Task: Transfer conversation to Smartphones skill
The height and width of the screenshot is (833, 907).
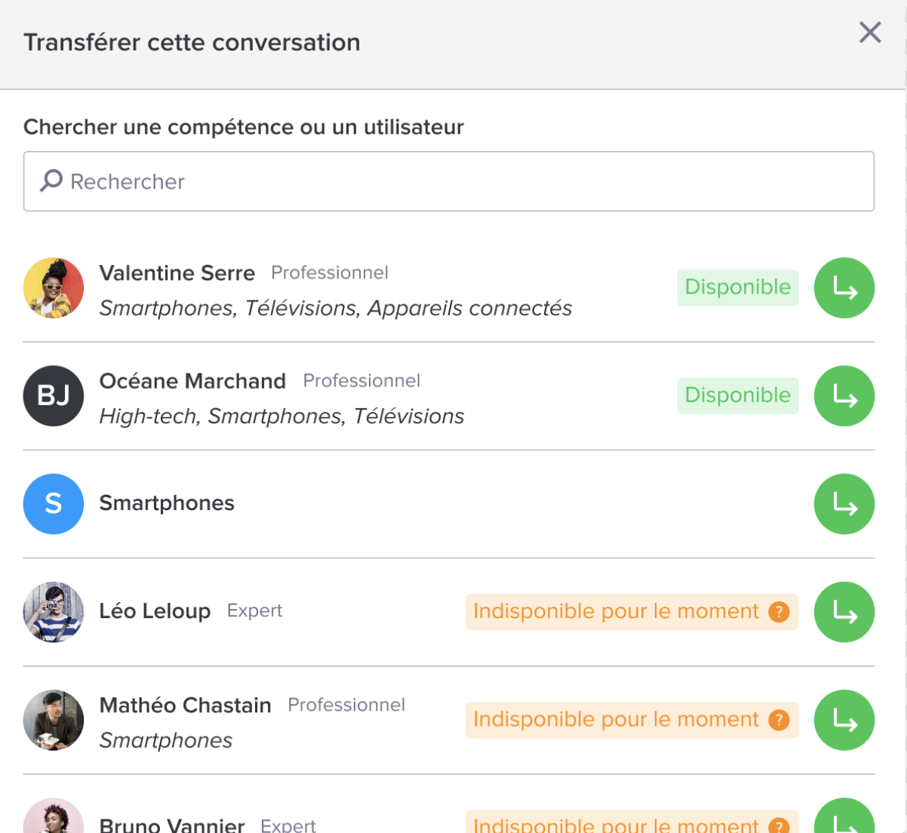Action: (x=844, y=504)
